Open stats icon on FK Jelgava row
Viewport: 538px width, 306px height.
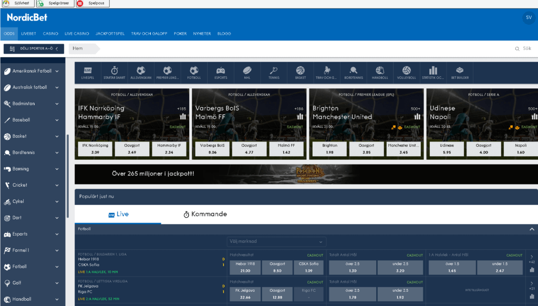tap(532, 296)
